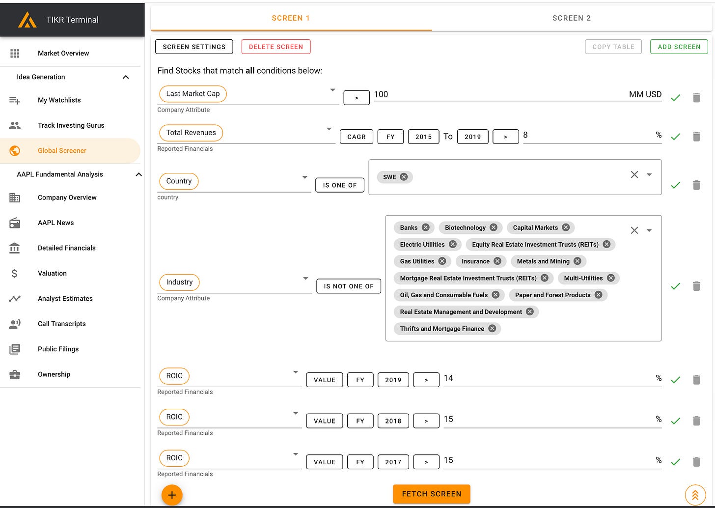Delete the Country condition row

(x=696, y=185)
